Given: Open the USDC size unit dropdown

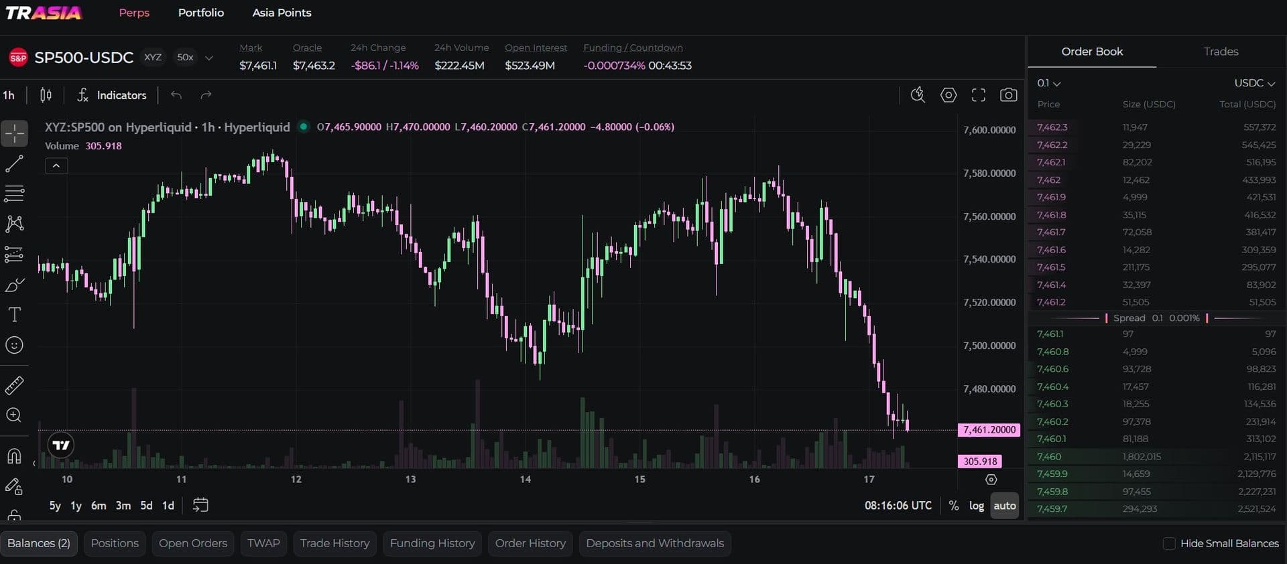Looking at the screenshot, I should 1255,83.
